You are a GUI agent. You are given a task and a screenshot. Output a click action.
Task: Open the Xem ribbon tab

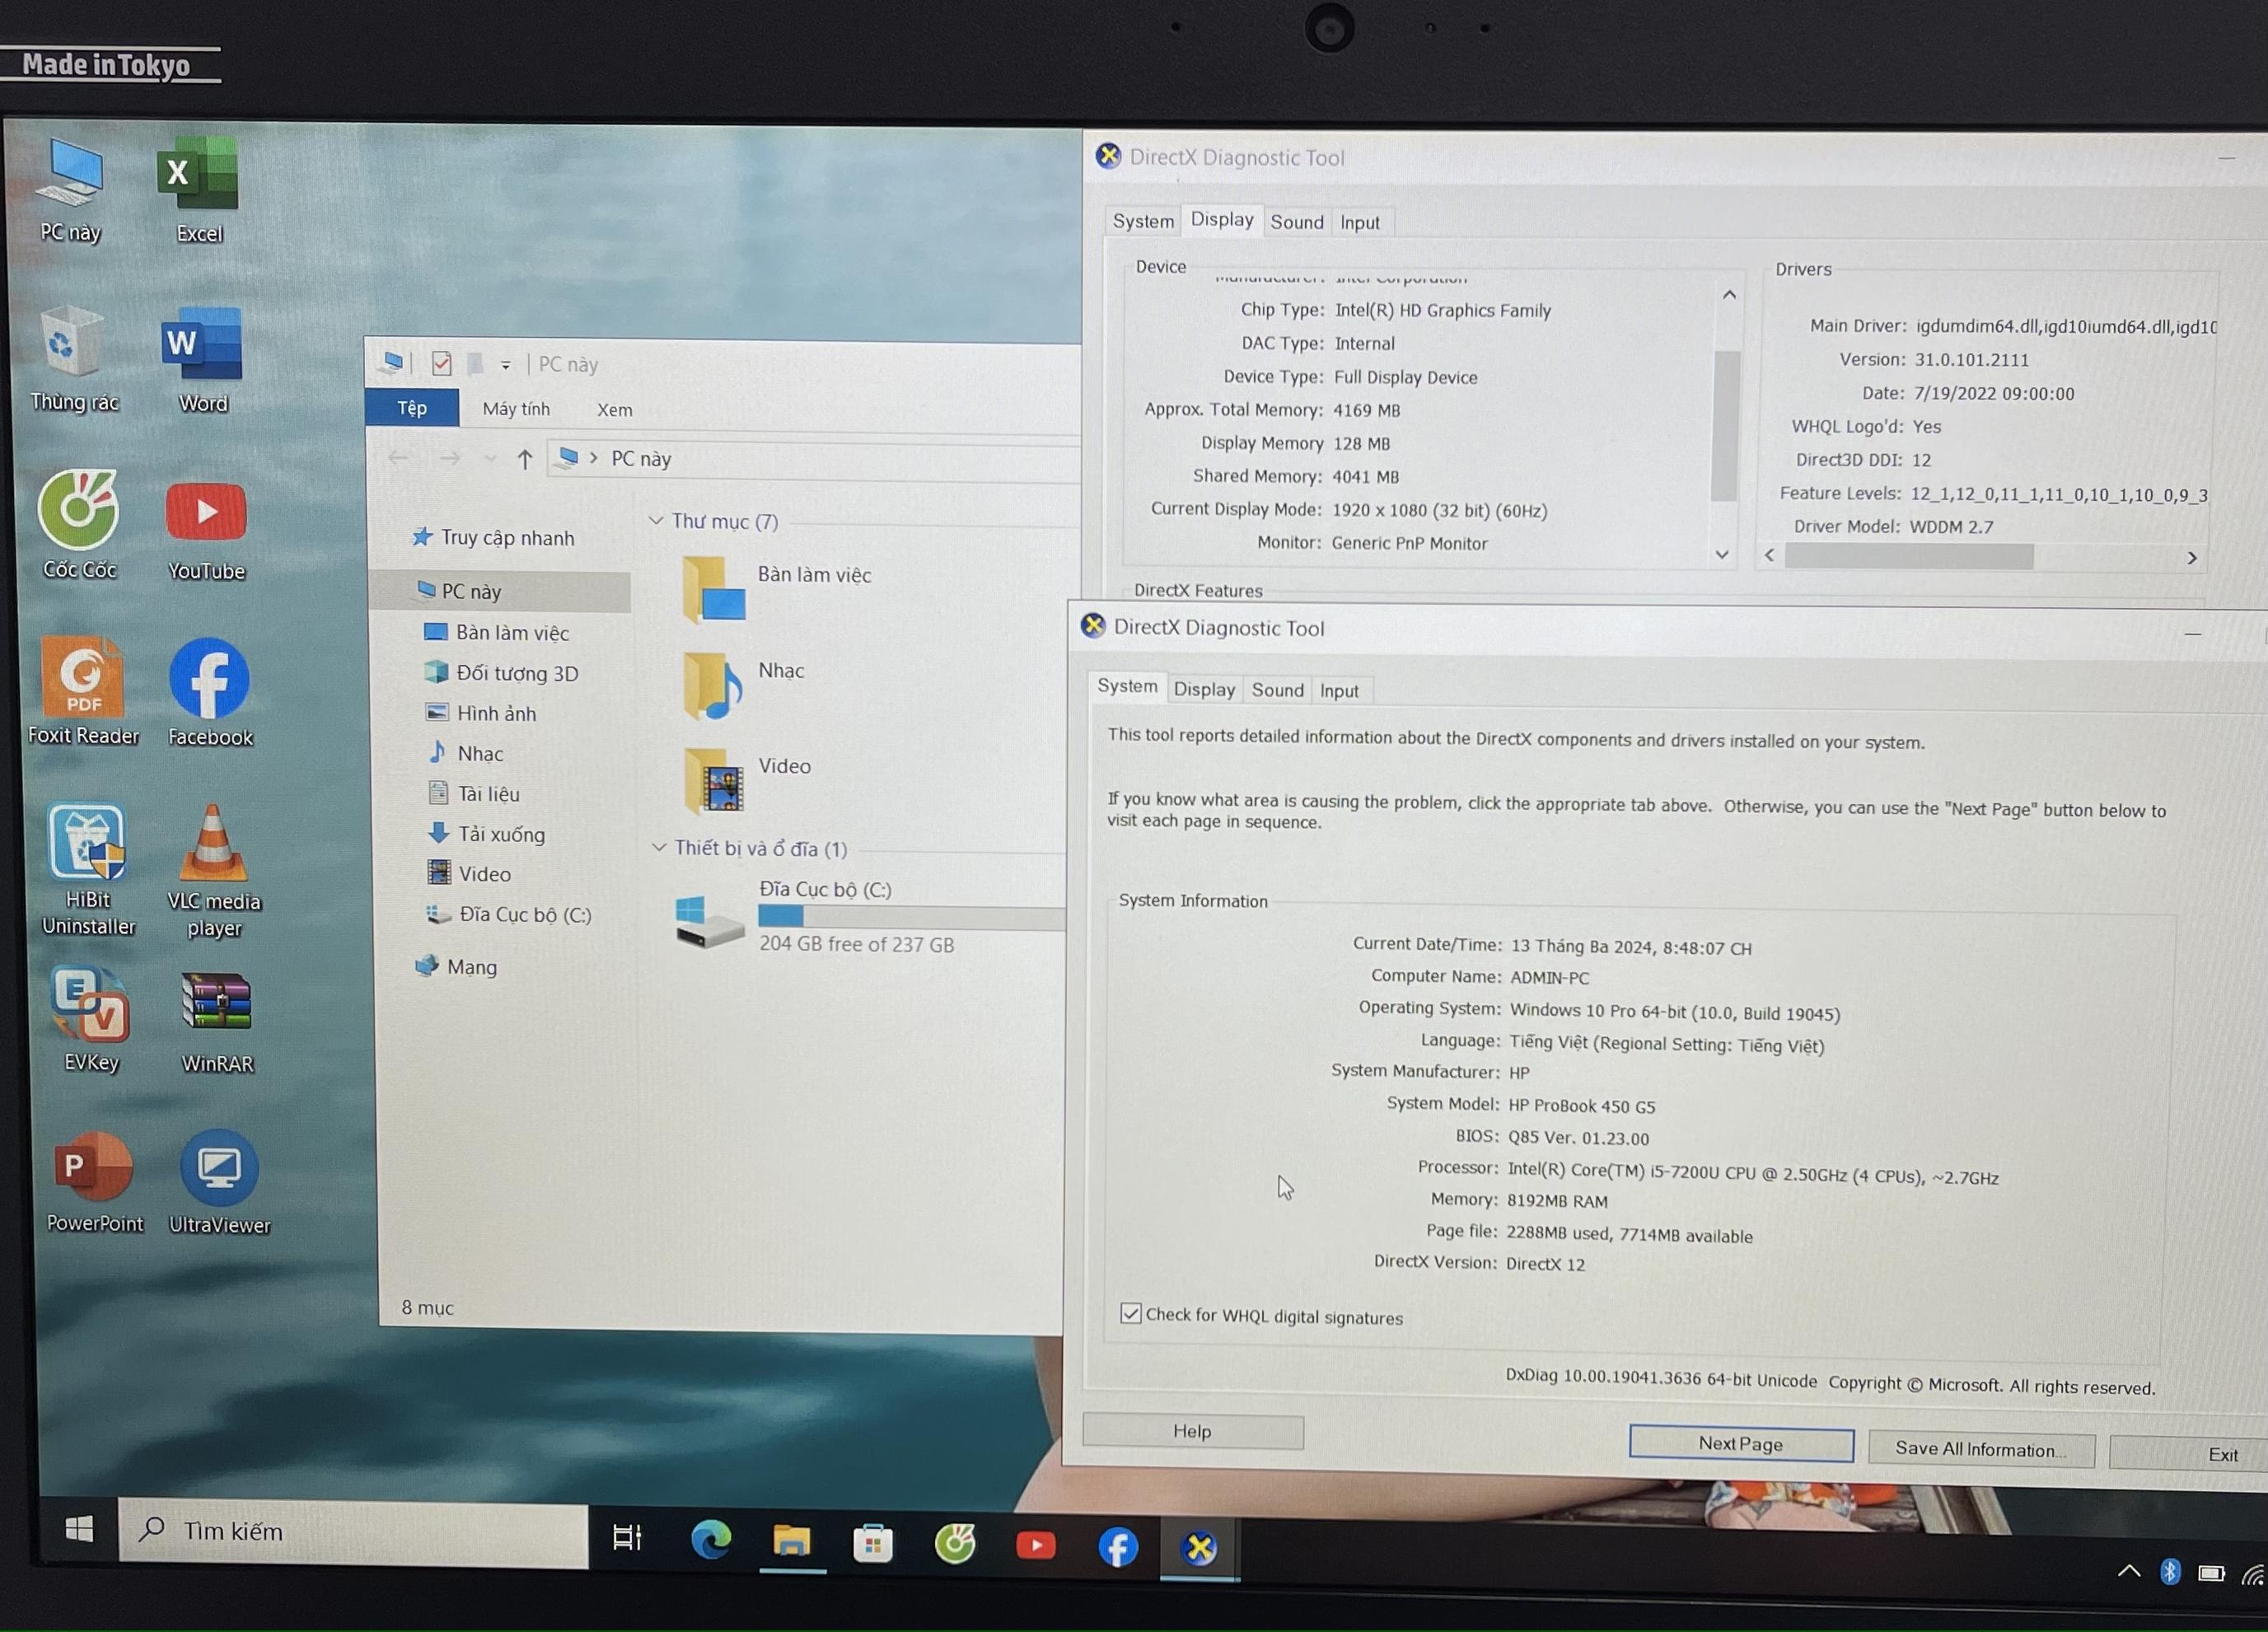click(x=614, y=410)
